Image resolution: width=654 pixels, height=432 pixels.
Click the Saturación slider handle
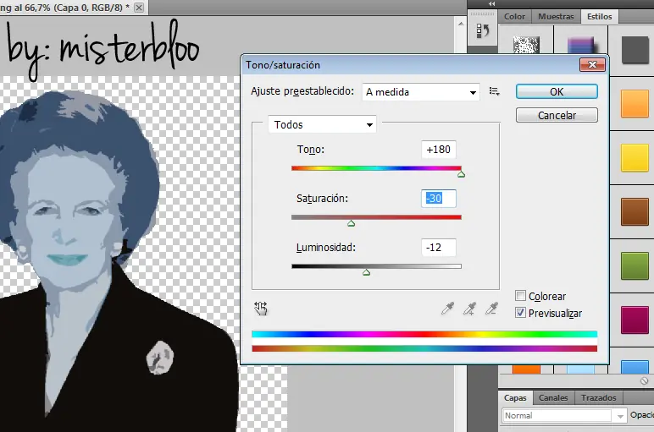click(x=352, y=223)
